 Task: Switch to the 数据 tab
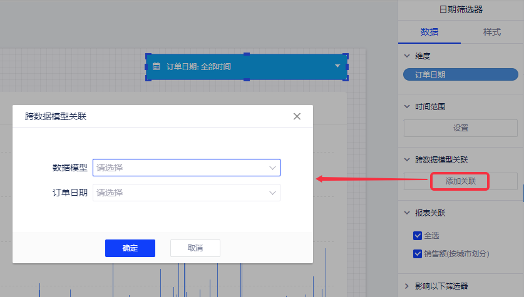point(429,32)
